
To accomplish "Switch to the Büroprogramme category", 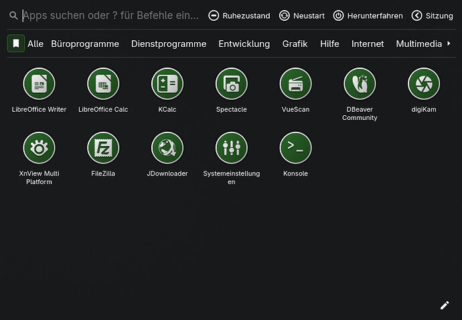I will [x=85, y=44].
